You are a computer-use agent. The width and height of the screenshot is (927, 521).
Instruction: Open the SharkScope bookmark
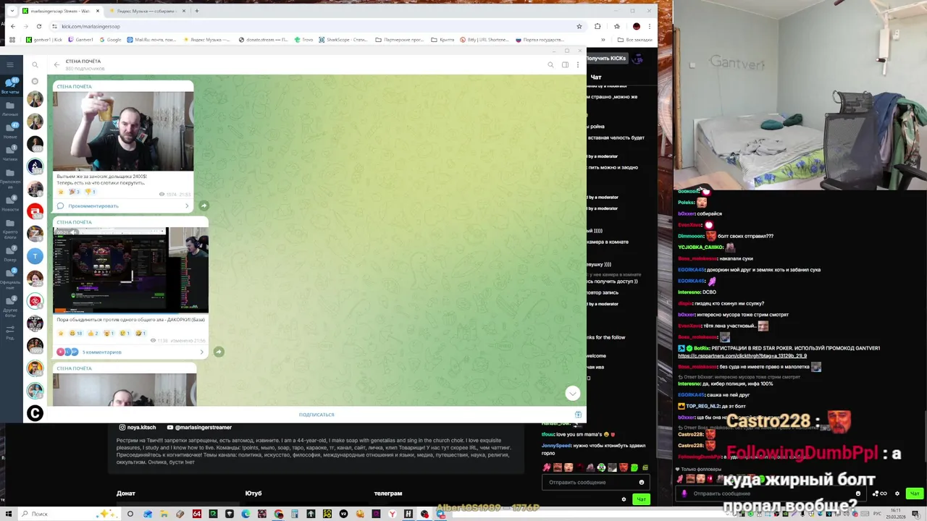[343, 40]
